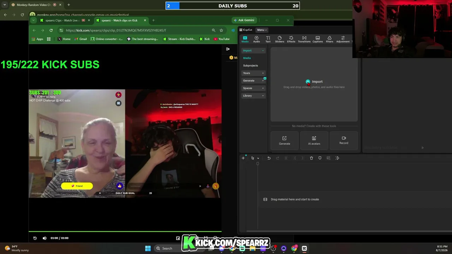The height and width of the screenshot is (254, 452).
Task: Click the green Import plus icon
Action: pyautogui.click(x=308, y=81)
